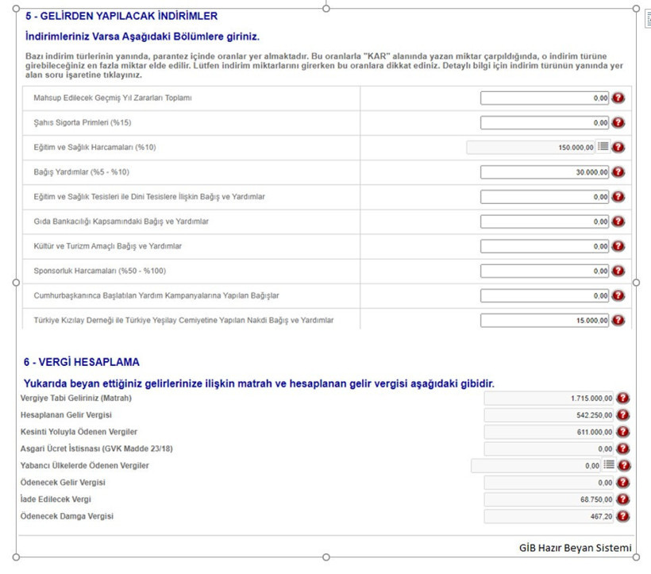Open help for Kesinti Yoluyla Ödenen Vergiler

coord(623,432)
